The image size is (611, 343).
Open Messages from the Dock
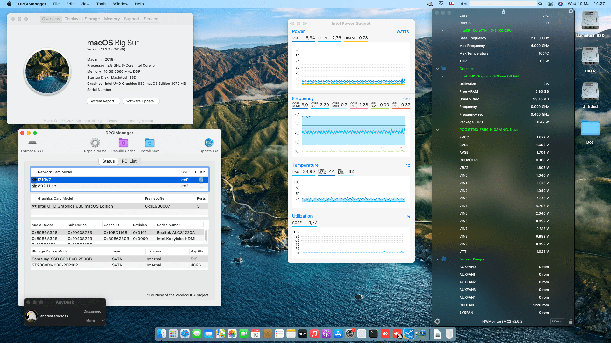coord(197,334)
